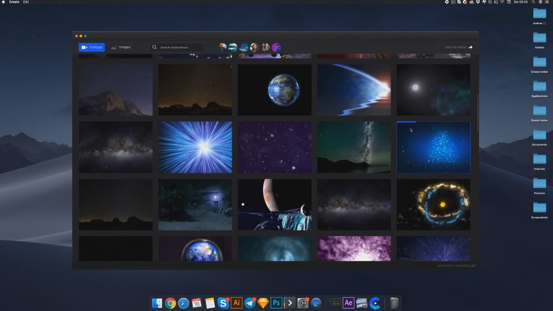The image size is (553, 311).
Task: Select the purple nebula cloud thumbnail
Action: pos(354,249)
